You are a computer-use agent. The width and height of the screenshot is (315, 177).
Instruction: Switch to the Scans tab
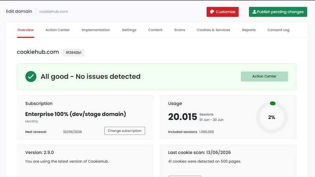tap(180, 30)
